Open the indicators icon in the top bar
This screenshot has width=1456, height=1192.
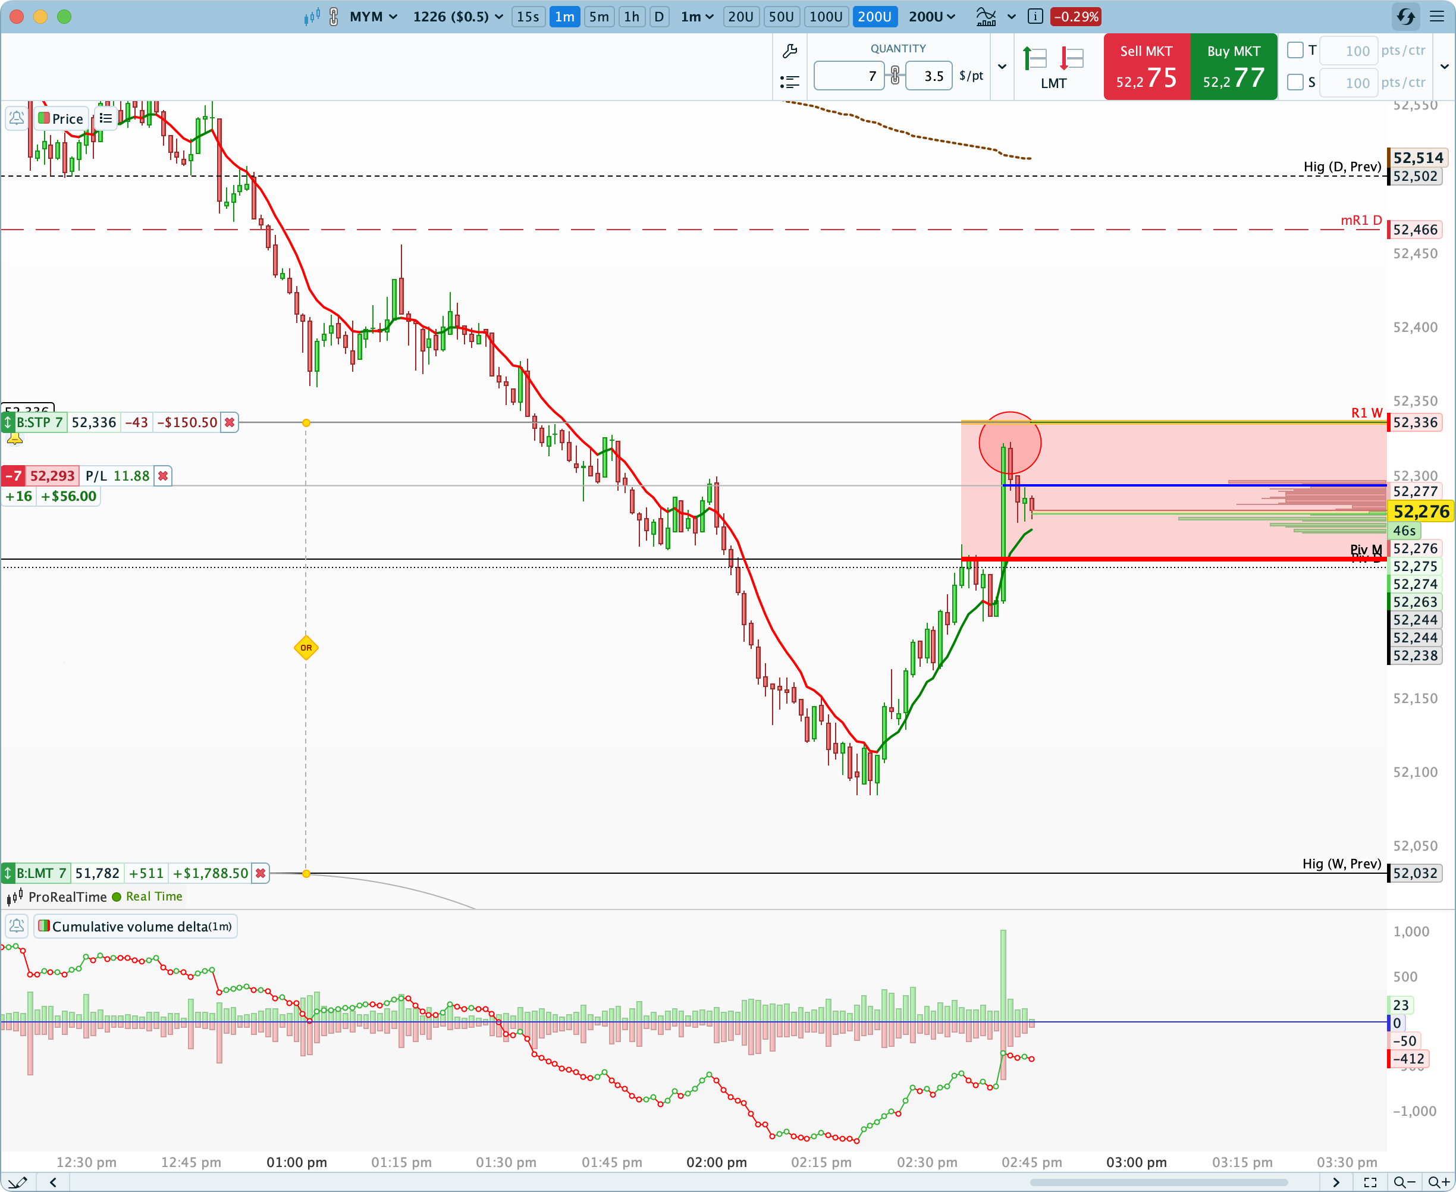[x=987, y=17]
